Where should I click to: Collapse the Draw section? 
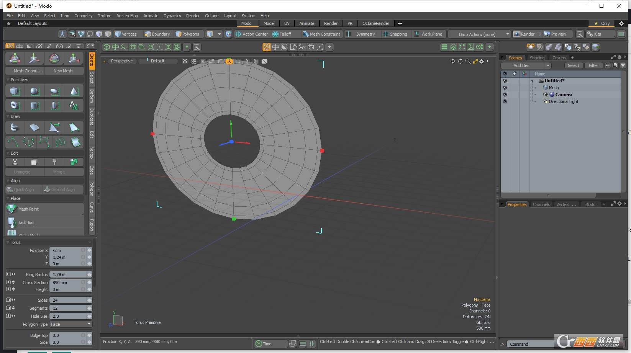click(x=8, y=116)
